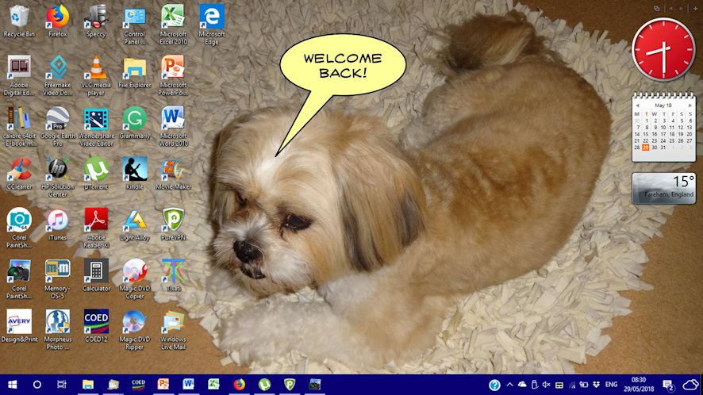Launch VLC media player from the desktop

pyautogui.click(x=96, y=68)
